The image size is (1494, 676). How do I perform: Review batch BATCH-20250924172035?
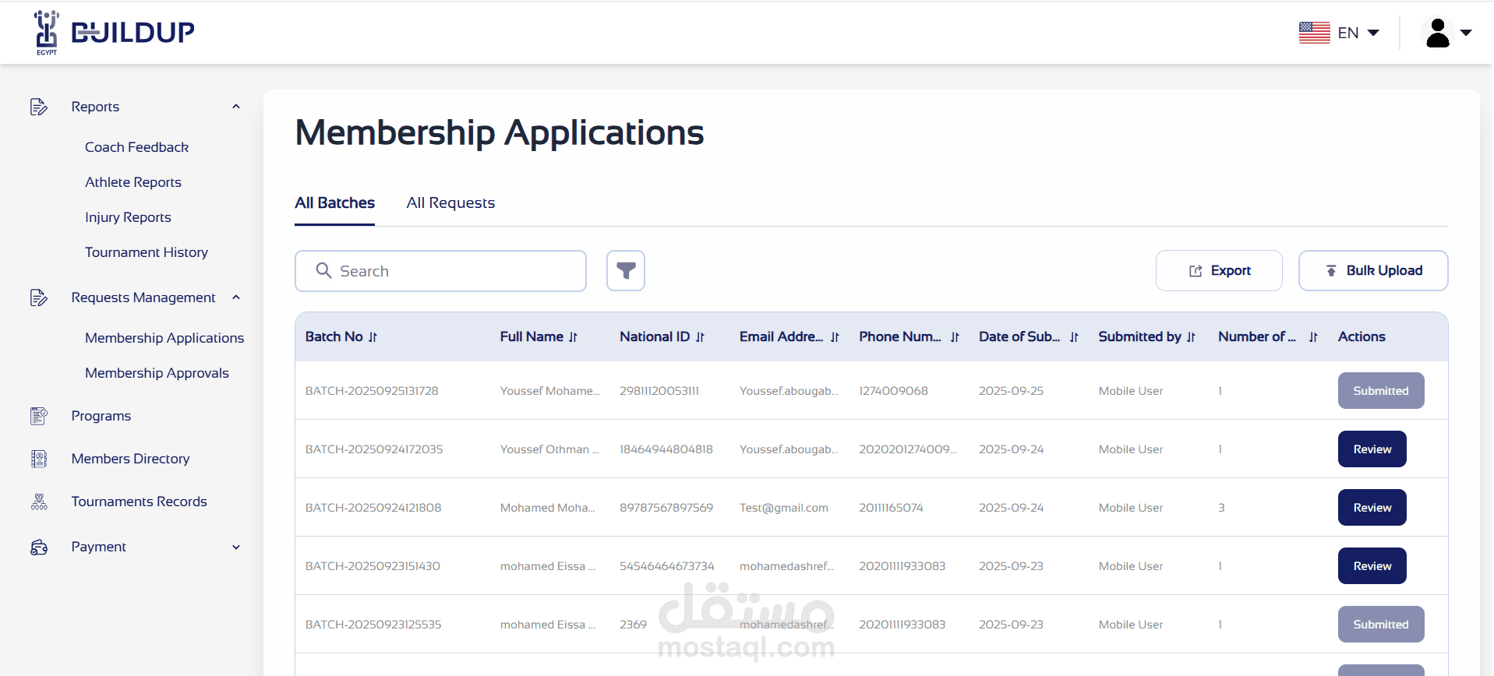tap(1372, 449)
